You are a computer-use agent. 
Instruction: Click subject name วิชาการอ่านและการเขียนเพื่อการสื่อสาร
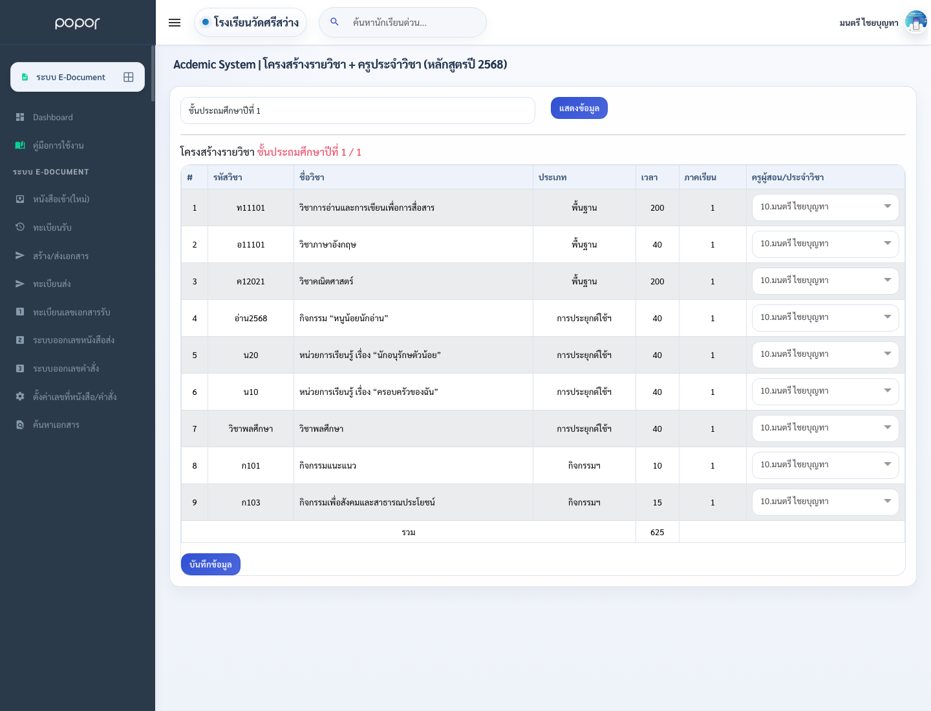tap(367, 207)
